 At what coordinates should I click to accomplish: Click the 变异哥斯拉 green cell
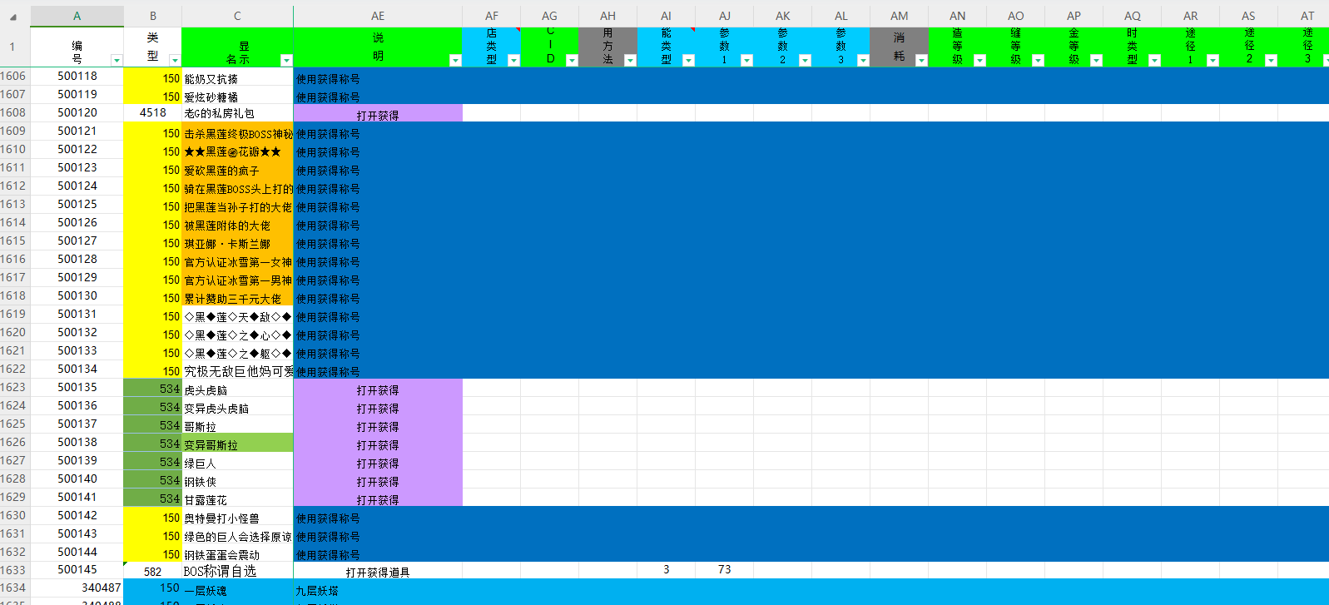pos(237,443)
